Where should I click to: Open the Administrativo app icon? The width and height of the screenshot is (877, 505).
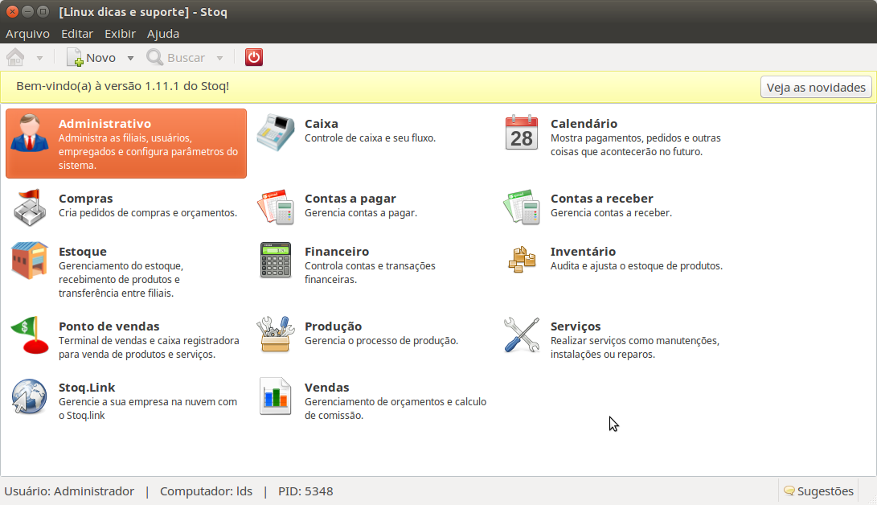pyautogui.click(x=30, y=133)
